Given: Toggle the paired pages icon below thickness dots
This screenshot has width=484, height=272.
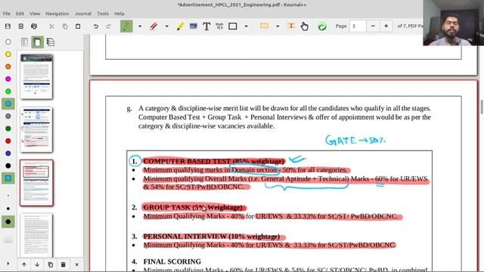Looking at the screenshot, I should click(8, 240).
